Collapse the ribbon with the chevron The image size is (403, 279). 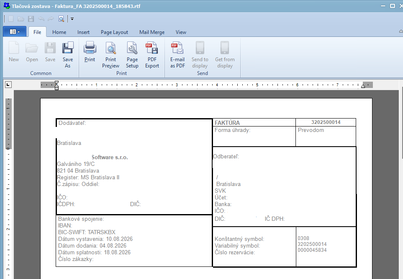tap(401, 31)
